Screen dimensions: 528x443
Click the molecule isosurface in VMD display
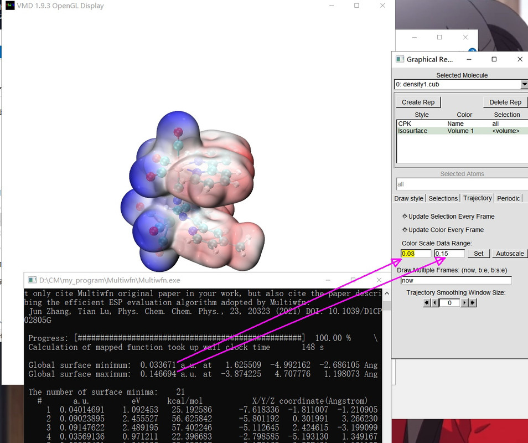[192, 192]
